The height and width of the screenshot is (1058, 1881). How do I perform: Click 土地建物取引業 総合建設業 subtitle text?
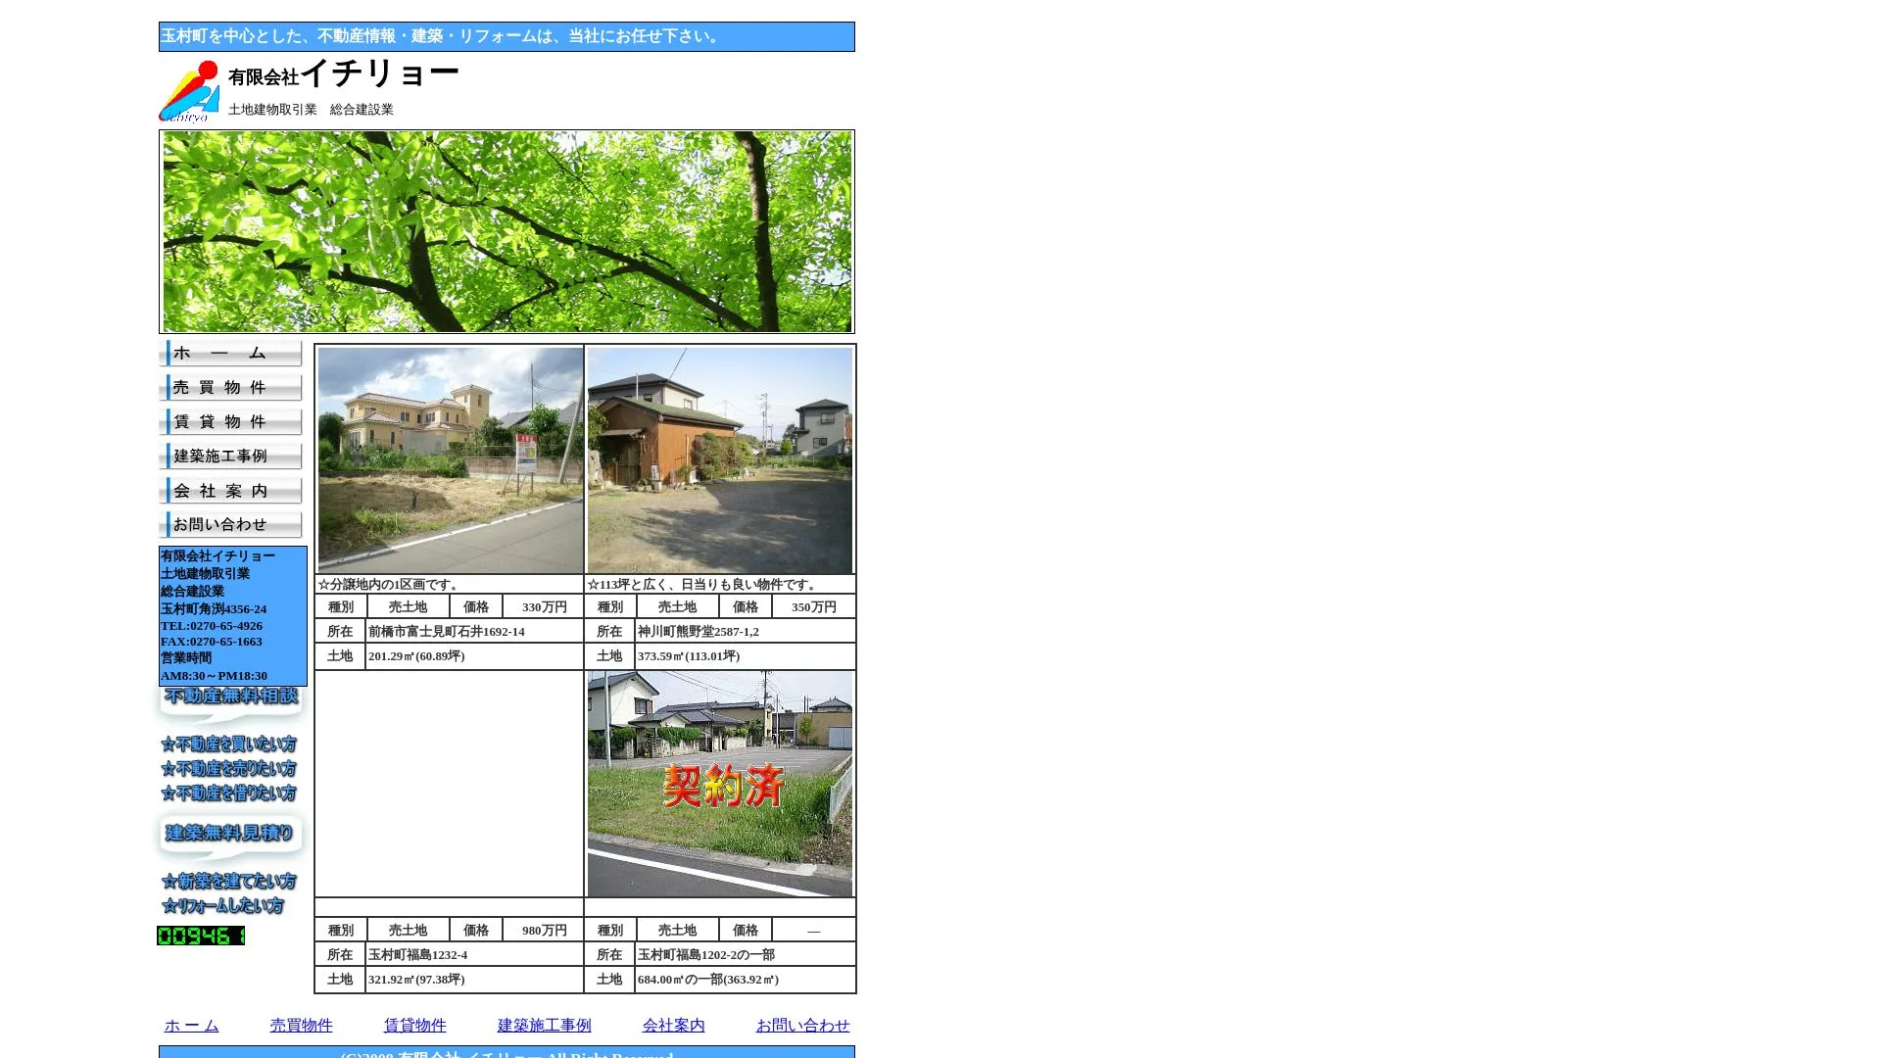(311, 110)
